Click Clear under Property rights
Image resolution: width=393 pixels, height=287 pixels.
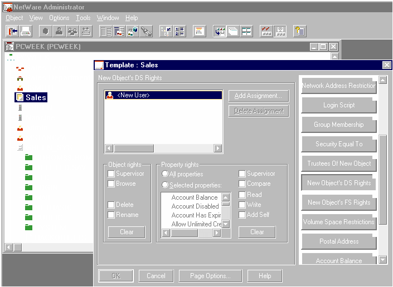tap(257, 232)
